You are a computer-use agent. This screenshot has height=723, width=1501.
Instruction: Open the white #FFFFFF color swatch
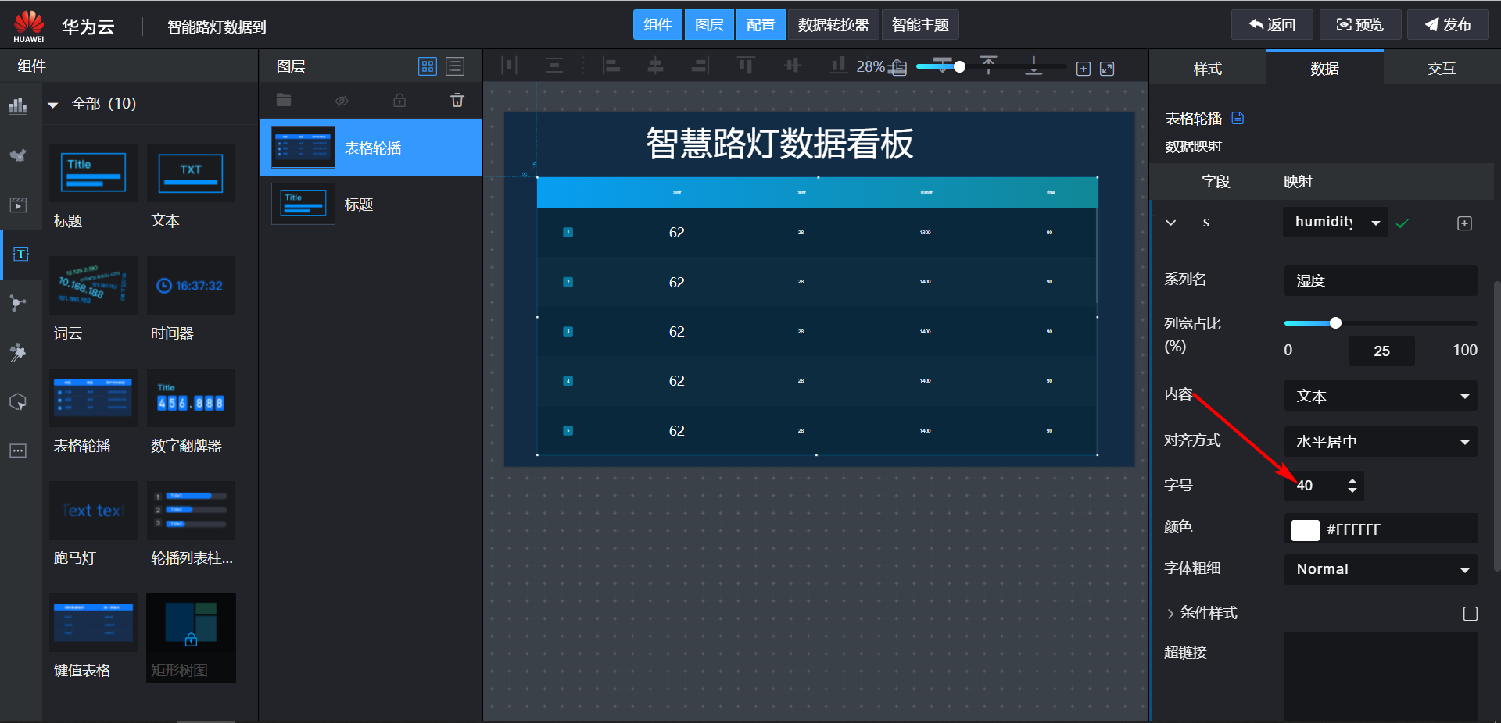coord(1305,530)
